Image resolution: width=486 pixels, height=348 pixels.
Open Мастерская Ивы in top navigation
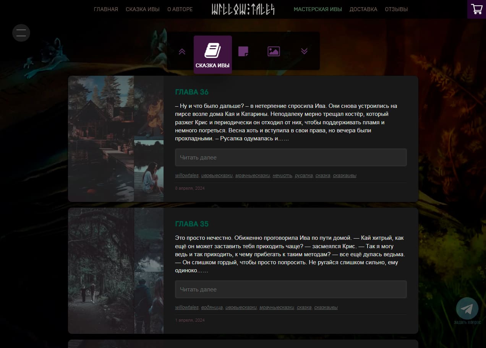coord(318,9)
